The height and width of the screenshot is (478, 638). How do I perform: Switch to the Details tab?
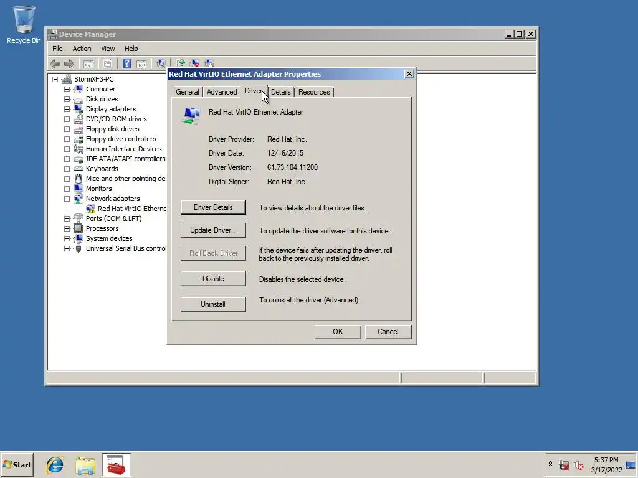[281, 92]
